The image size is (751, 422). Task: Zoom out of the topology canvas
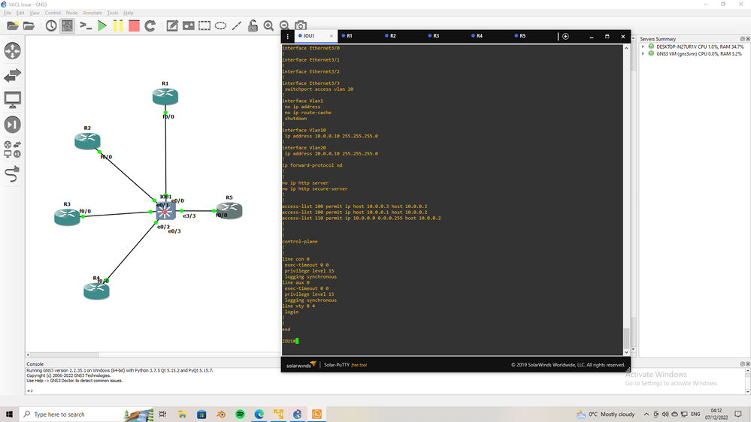[284, 26]
